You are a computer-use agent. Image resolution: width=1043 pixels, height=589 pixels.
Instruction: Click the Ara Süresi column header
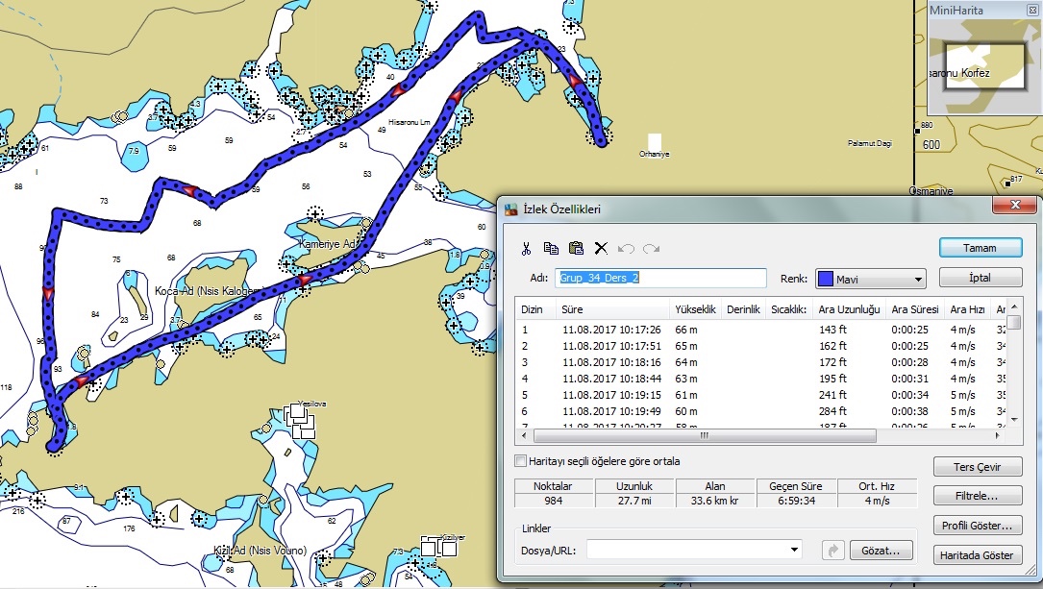[914, 309]
